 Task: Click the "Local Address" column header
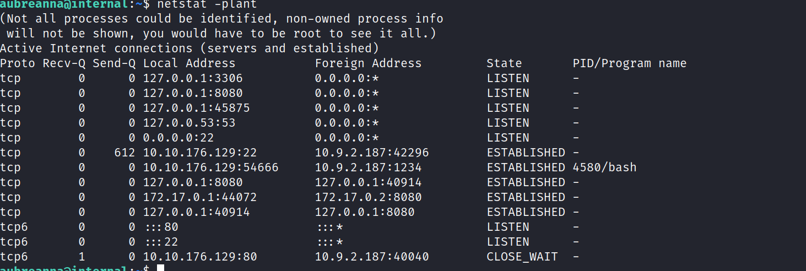189,63
